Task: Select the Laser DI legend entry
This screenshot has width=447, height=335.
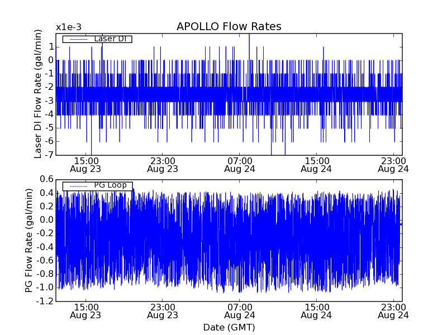Action: click(97, 39)
